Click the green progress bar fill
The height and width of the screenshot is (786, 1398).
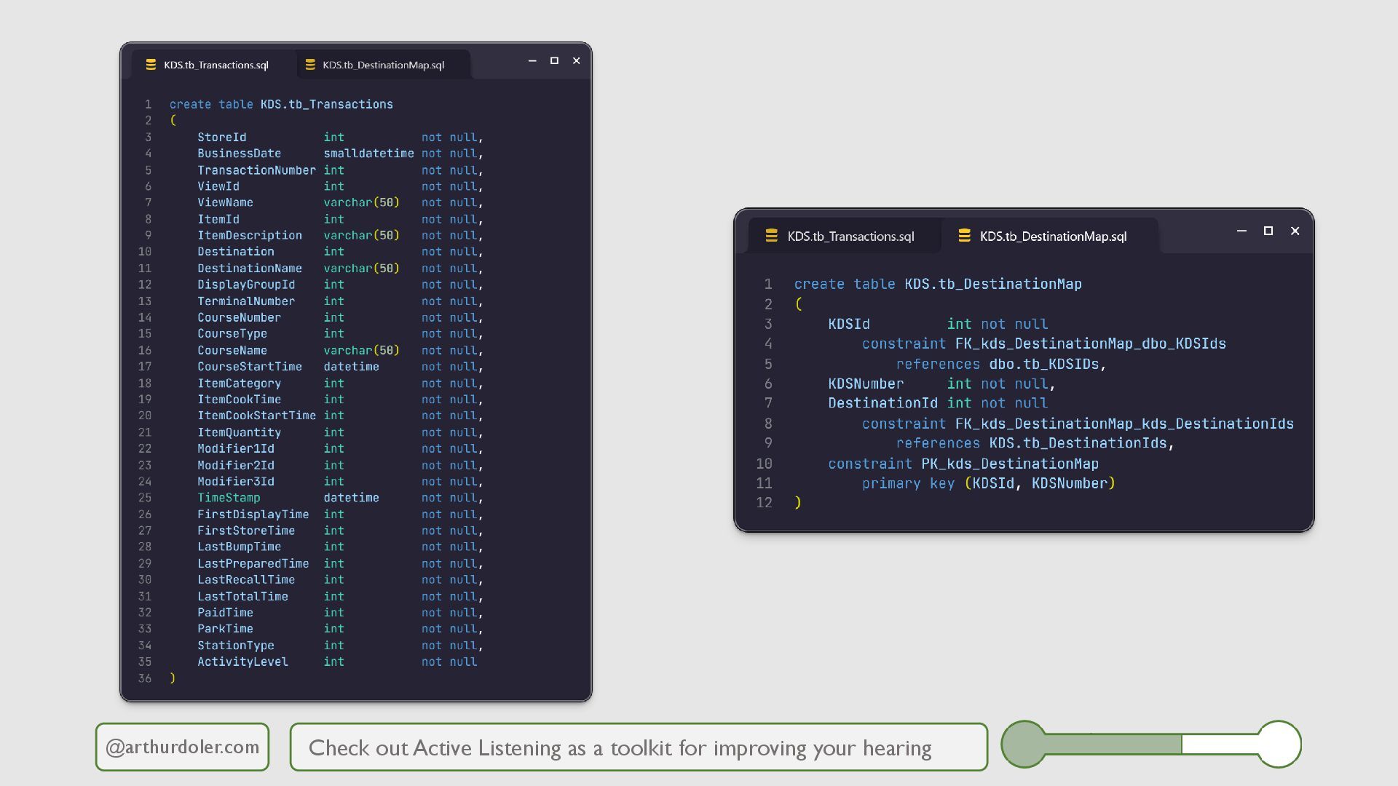pos(1114,744)
